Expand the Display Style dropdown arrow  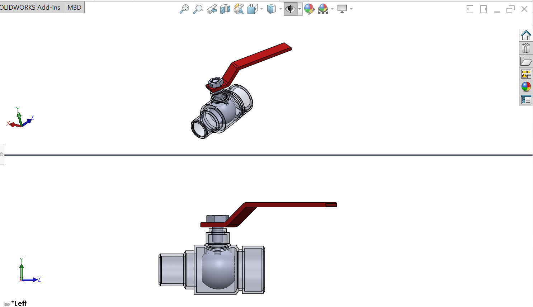pos(280,9)
